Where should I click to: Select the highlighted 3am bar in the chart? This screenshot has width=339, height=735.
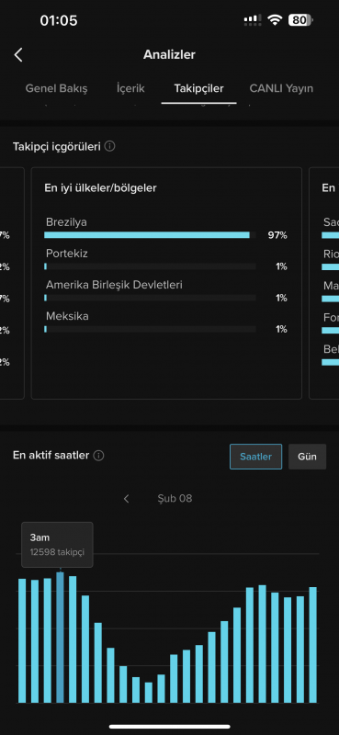(60, 637)
